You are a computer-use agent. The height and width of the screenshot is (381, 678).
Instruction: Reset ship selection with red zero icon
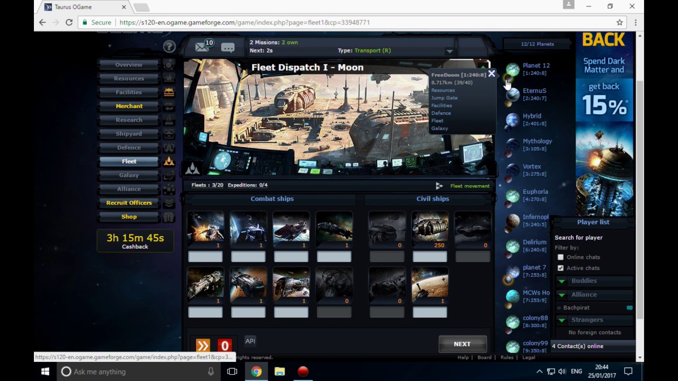[x=225, y=346]
